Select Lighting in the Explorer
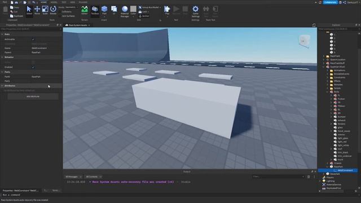 tap(330, 181)
